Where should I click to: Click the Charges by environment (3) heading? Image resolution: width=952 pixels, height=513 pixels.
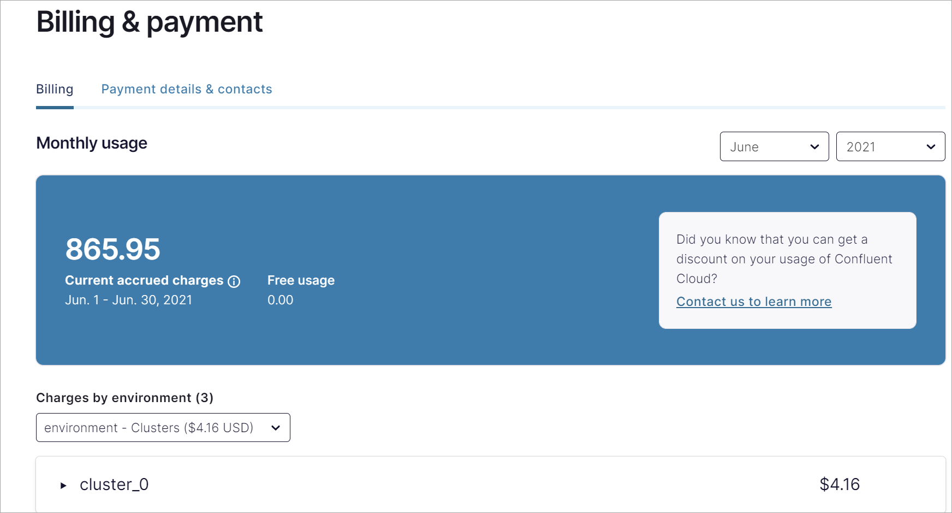tap(124, 398)
